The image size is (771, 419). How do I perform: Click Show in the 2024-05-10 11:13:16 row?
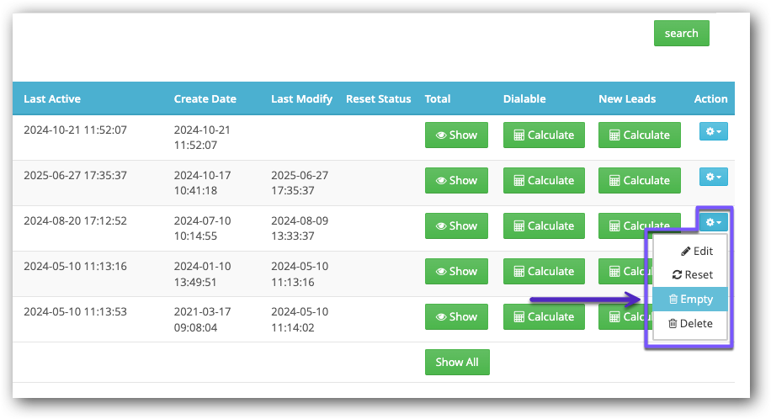pyautogui.click(x=455, y=271)
